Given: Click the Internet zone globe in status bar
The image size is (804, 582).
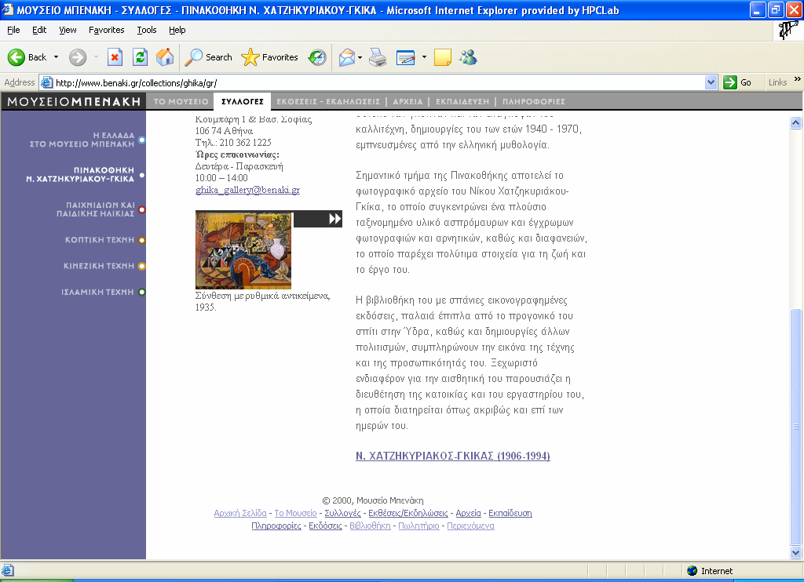Looking at the screenshot, I should click(693, 571).
